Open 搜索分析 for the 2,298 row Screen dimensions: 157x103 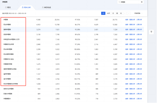coord(132,49)
